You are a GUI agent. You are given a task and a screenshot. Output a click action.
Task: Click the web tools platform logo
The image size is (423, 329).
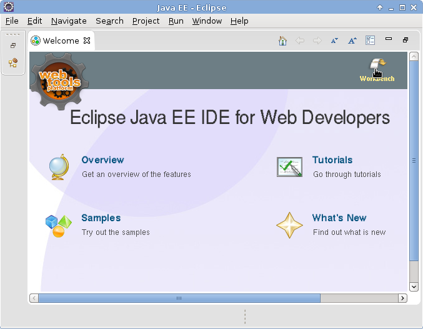click(x=59, y=82)
